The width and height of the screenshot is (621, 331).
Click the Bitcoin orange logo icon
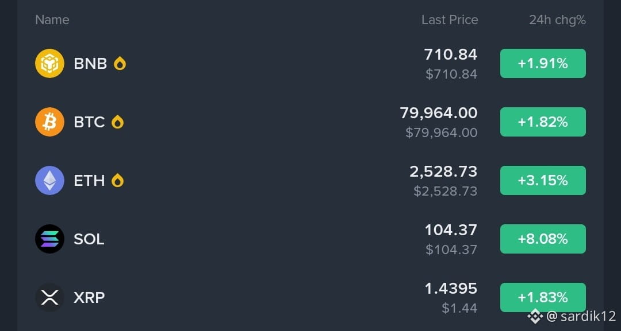point(49,122)
